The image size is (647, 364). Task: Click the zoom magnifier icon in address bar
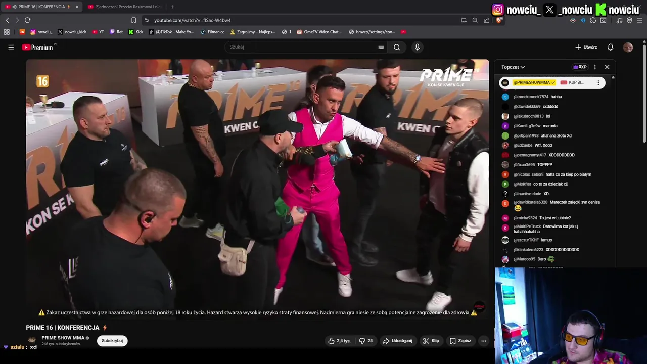pos(475,20)
